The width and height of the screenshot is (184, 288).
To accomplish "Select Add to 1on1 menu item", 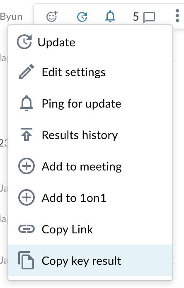I will click(90, 198).
